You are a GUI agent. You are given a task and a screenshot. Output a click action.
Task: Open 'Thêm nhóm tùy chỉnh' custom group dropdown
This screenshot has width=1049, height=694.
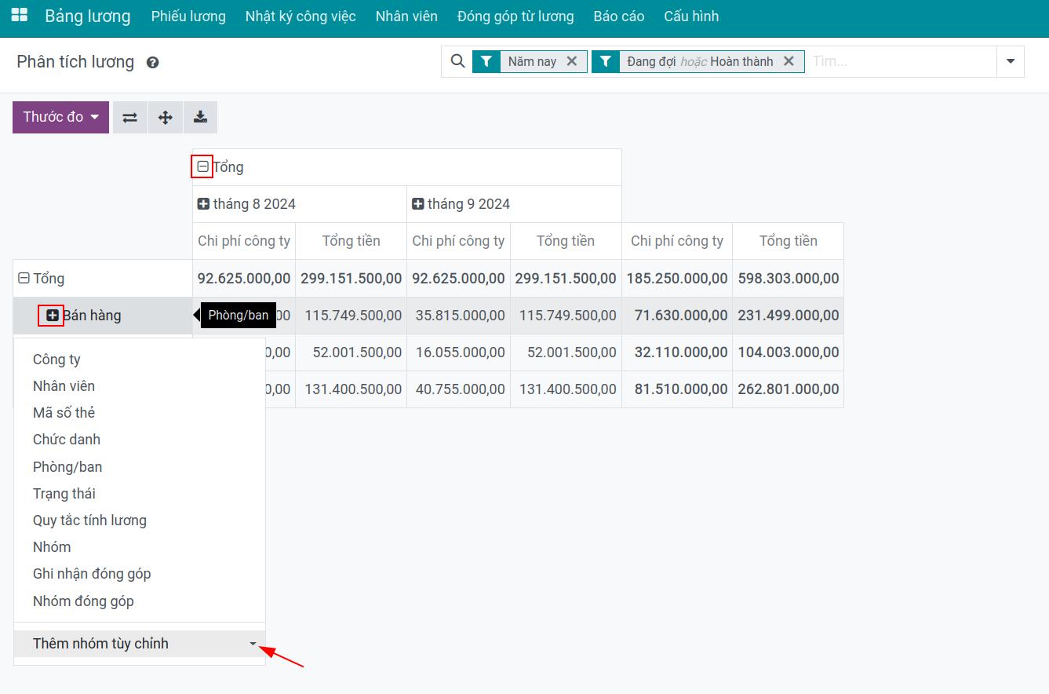click(x=140, y=644)
